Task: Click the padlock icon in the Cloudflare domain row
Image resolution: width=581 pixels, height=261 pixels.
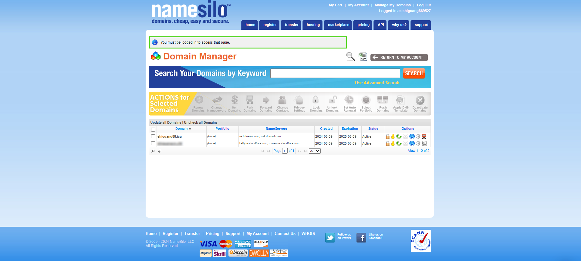Action: [388, 143]
